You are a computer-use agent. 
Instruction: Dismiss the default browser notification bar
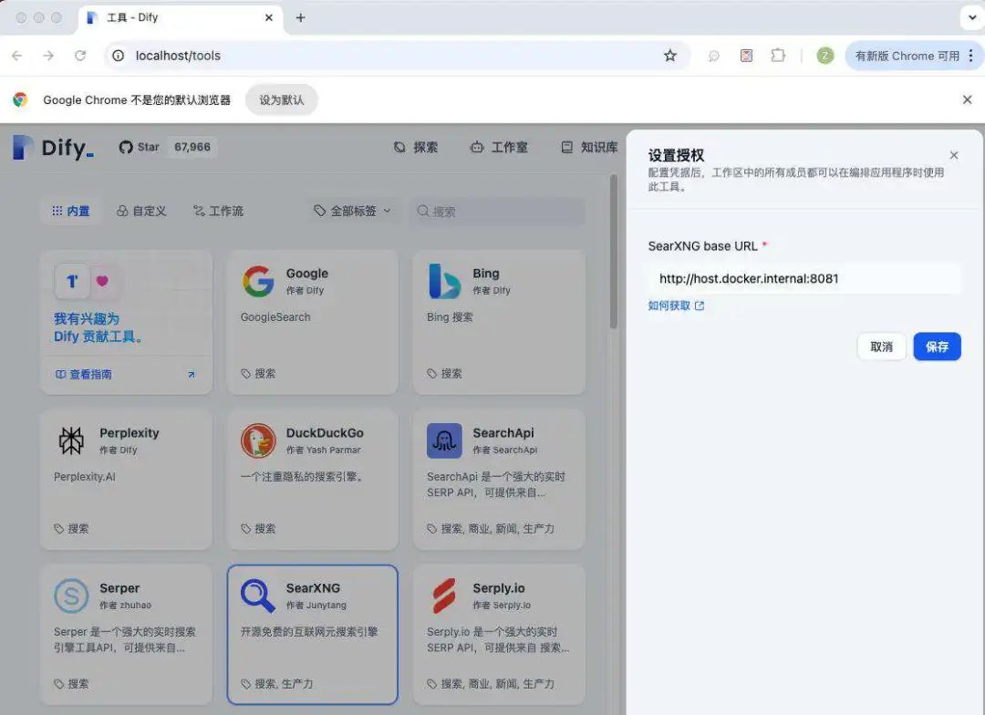[967, 99]
